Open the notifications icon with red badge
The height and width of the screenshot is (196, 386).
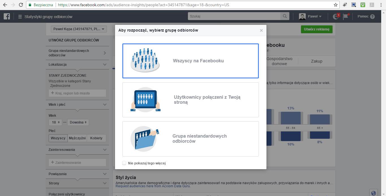pyautogui.click(x=336, y=16)
